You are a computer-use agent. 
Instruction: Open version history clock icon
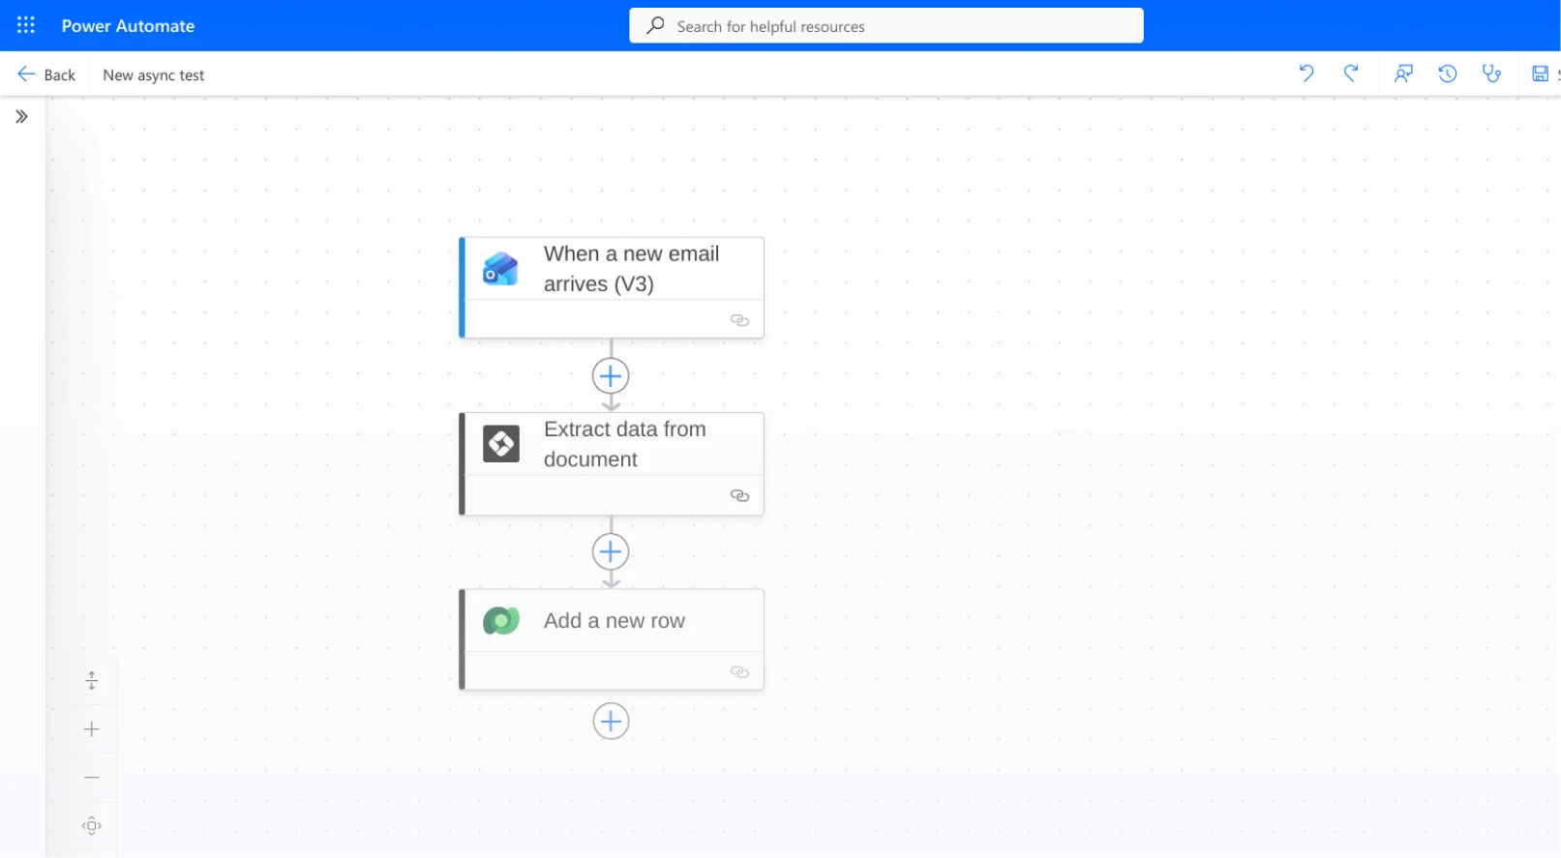[1448, 74]
